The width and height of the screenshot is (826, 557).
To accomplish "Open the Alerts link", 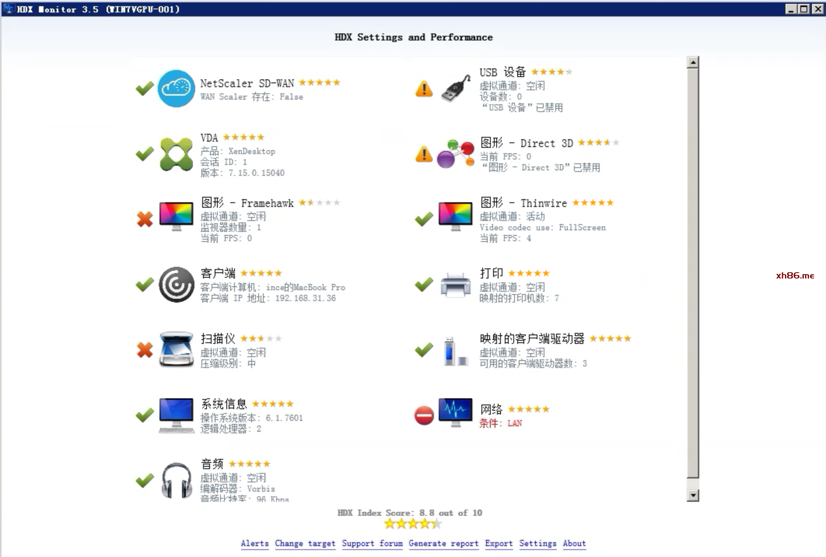I will coord(255,543).
